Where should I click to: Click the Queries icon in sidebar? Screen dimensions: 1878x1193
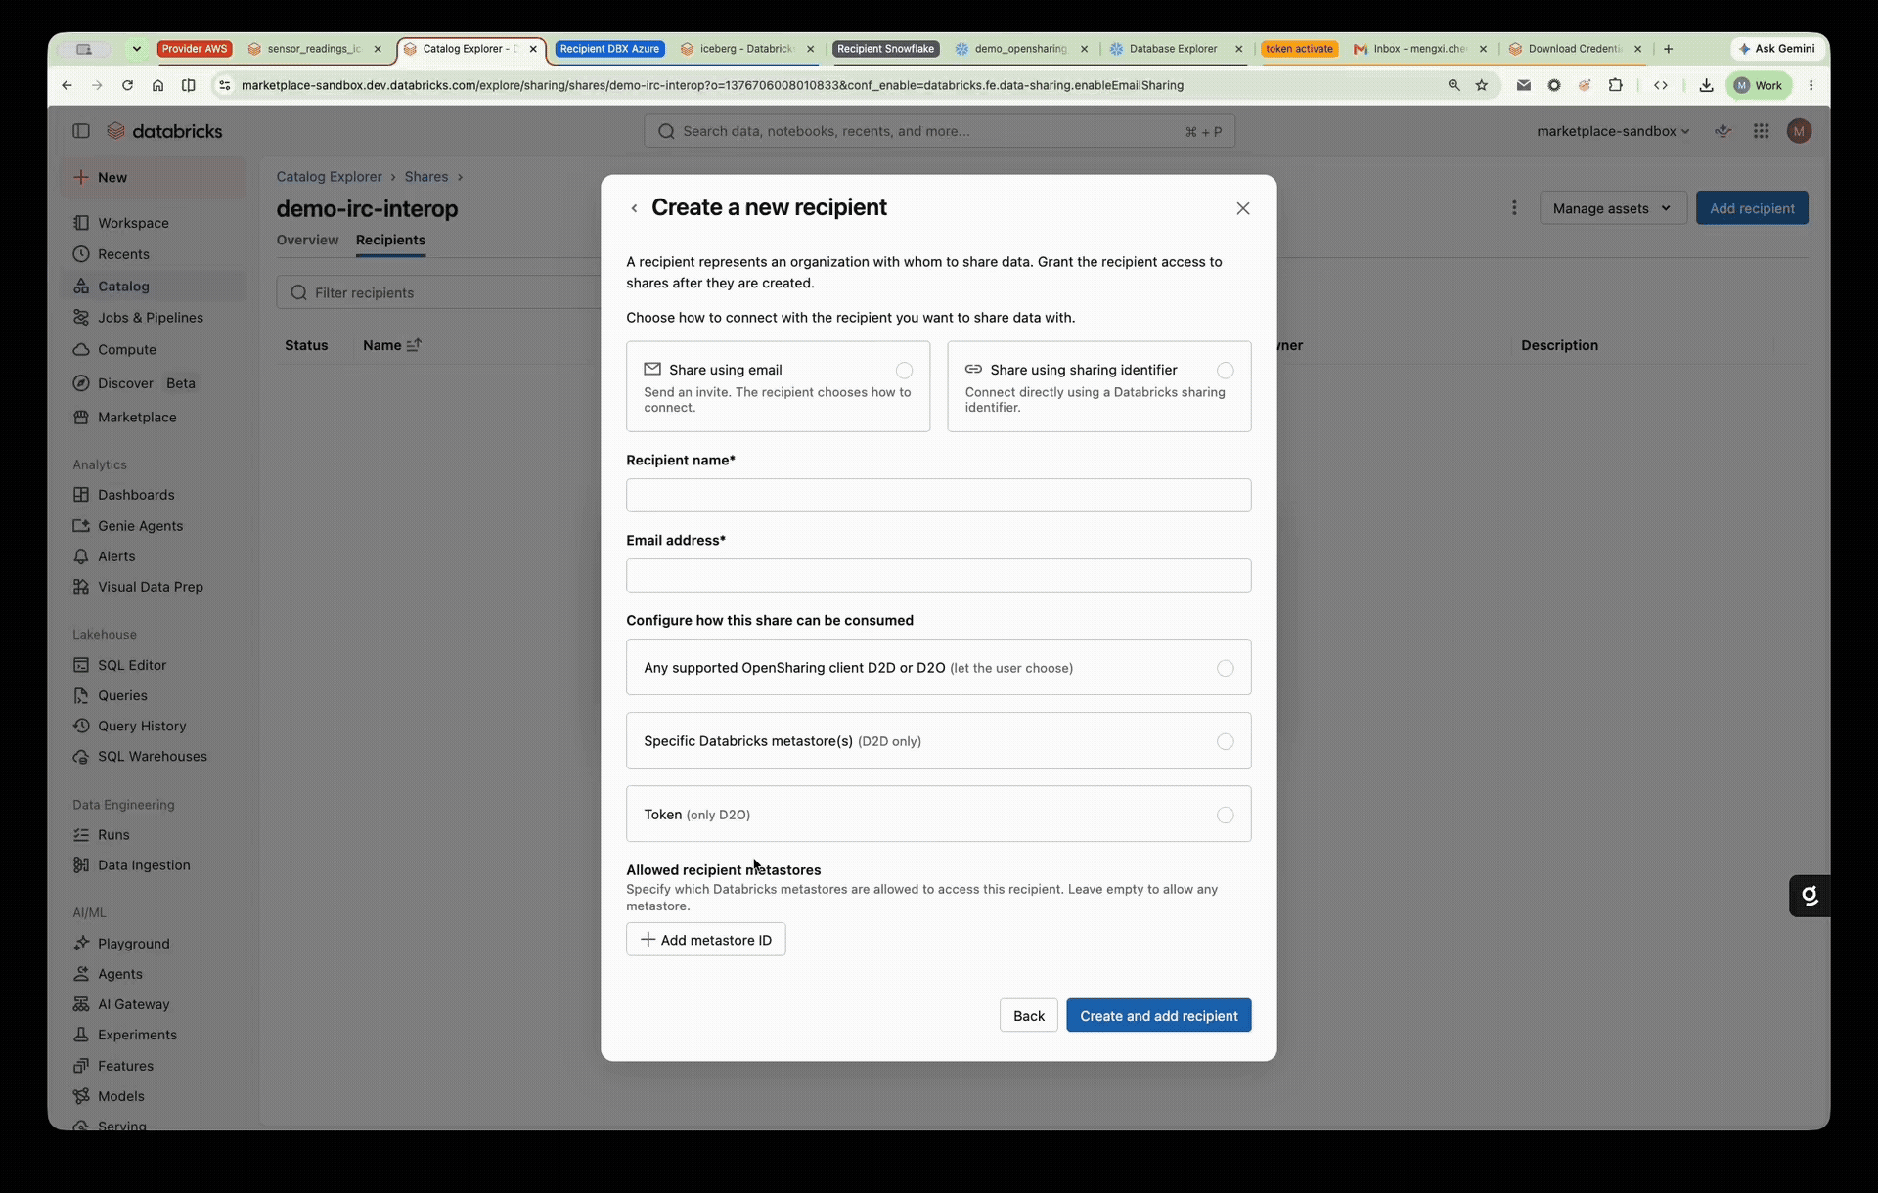tap(81, 695)
